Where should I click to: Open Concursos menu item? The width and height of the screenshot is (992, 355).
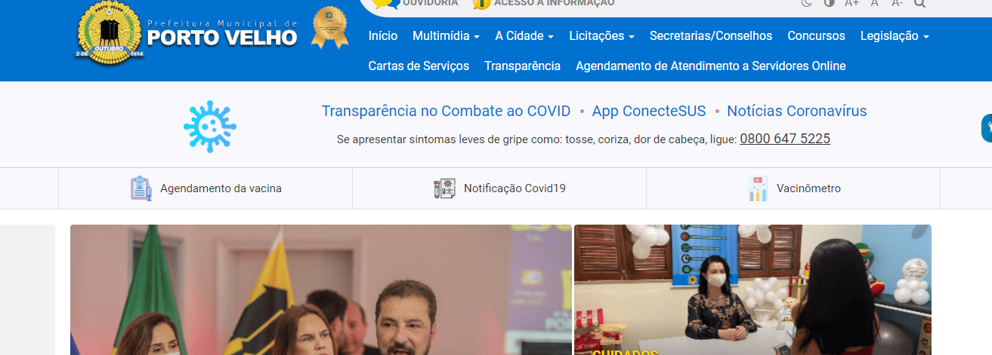pyautogui.click(x=816, y=35)
